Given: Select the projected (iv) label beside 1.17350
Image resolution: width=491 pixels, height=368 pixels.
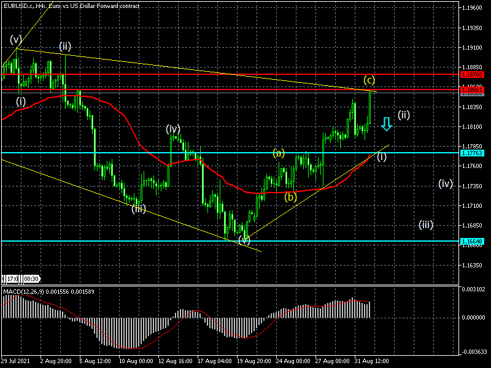Looking at the screenshot, I should pyautogui.click(x=446, y=183).
